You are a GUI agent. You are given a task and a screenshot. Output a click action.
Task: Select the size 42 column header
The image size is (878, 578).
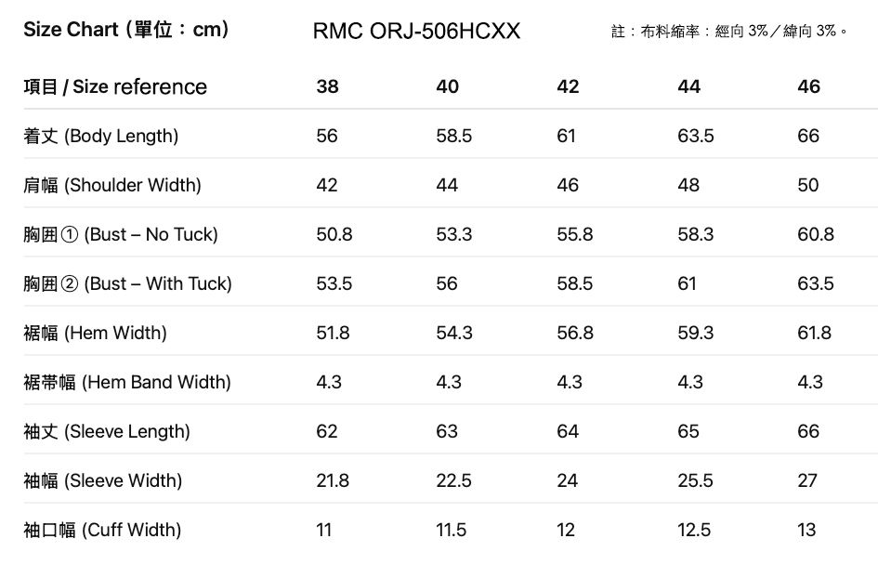click(x=568, y=86)
